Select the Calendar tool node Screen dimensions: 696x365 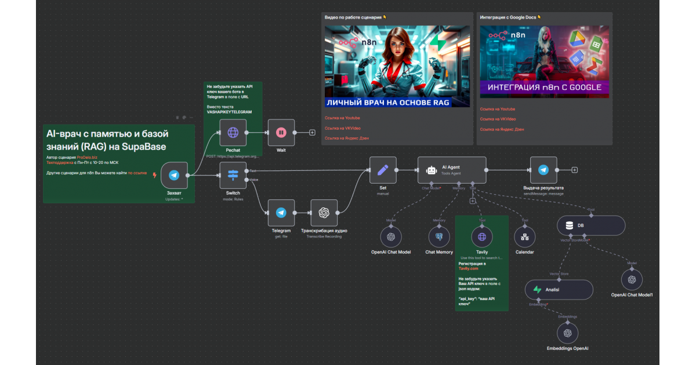click(525, 237)
